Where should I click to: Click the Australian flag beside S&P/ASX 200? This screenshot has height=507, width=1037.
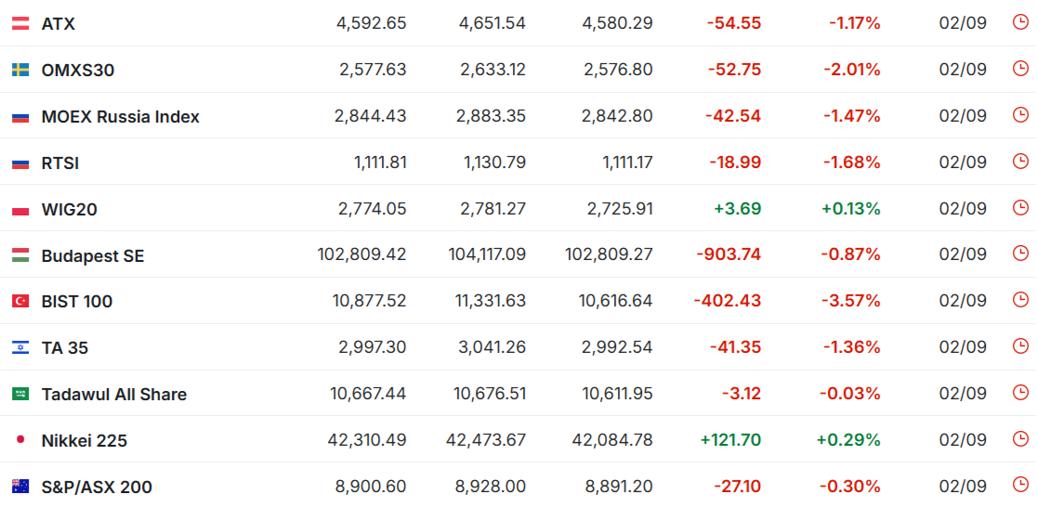coord(20,487)
